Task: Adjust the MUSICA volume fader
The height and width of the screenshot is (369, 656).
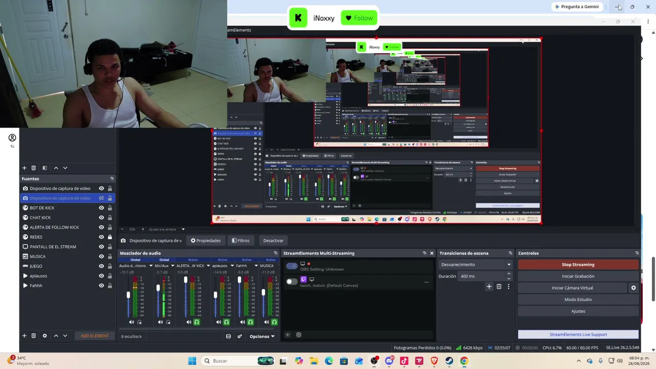Action: (263, 292)
